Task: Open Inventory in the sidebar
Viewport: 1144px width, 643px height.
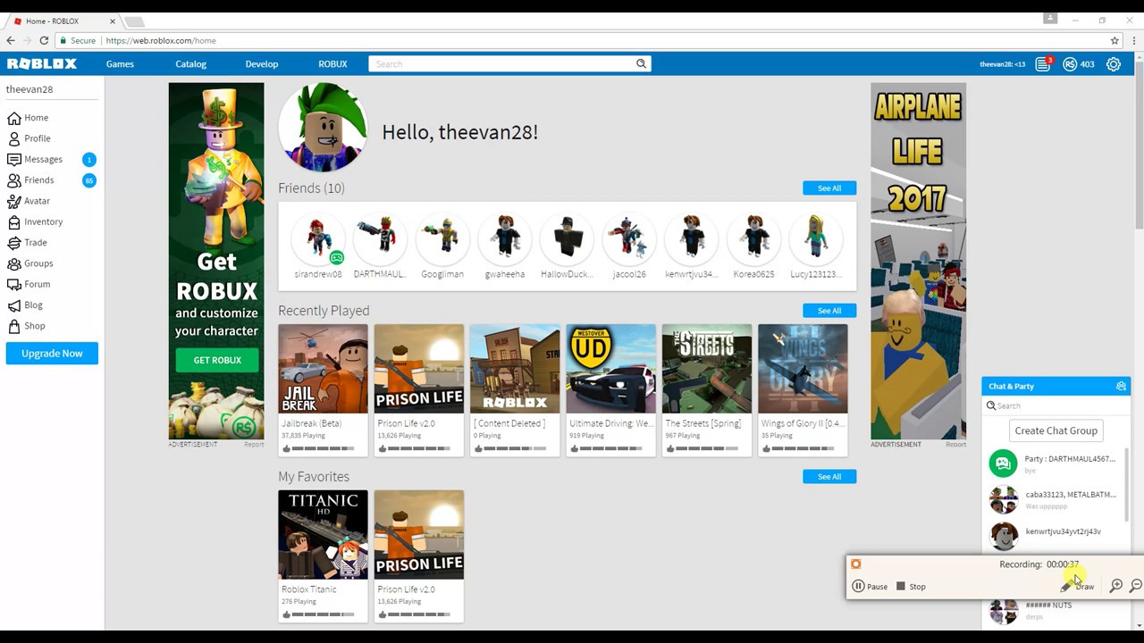Action: coord(35,221)
